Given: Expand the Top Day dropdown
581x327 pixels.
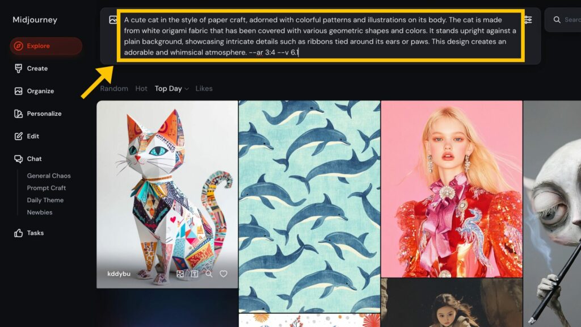Looking at the screenshot, I should pyautogui.click(x=171, y=89).
